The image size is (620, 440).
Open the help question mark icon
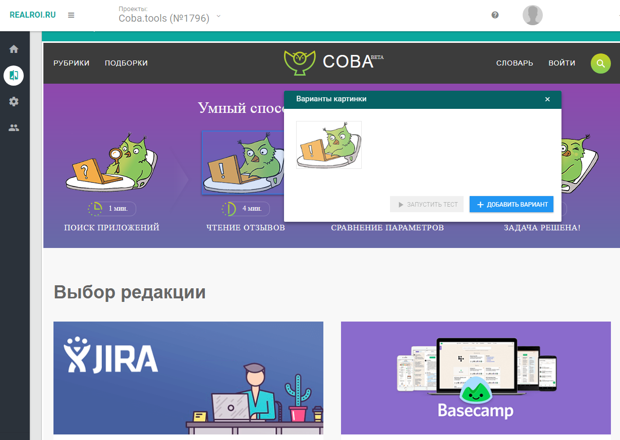495,15
